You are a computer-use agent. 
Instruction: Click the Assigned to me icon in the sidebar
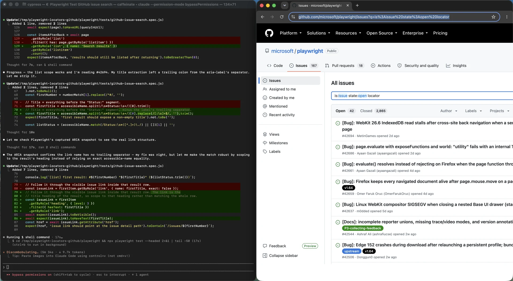pos(265,89)
